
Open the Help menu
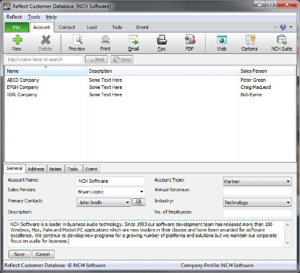(51, 17)
